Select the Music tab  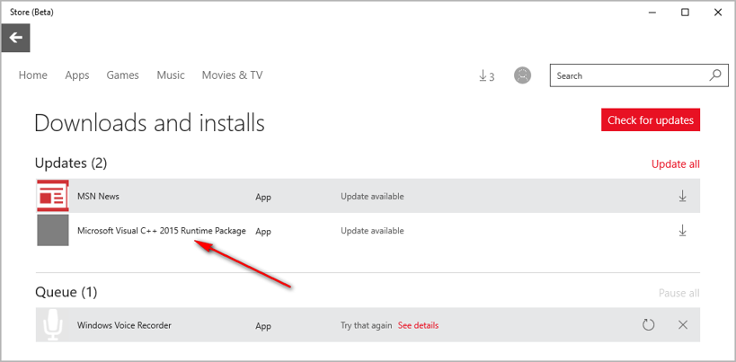[171, 75]
